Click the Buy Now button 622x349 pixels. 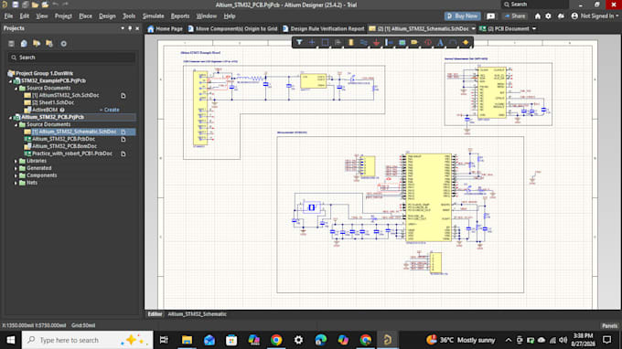(x=462, y=16)
